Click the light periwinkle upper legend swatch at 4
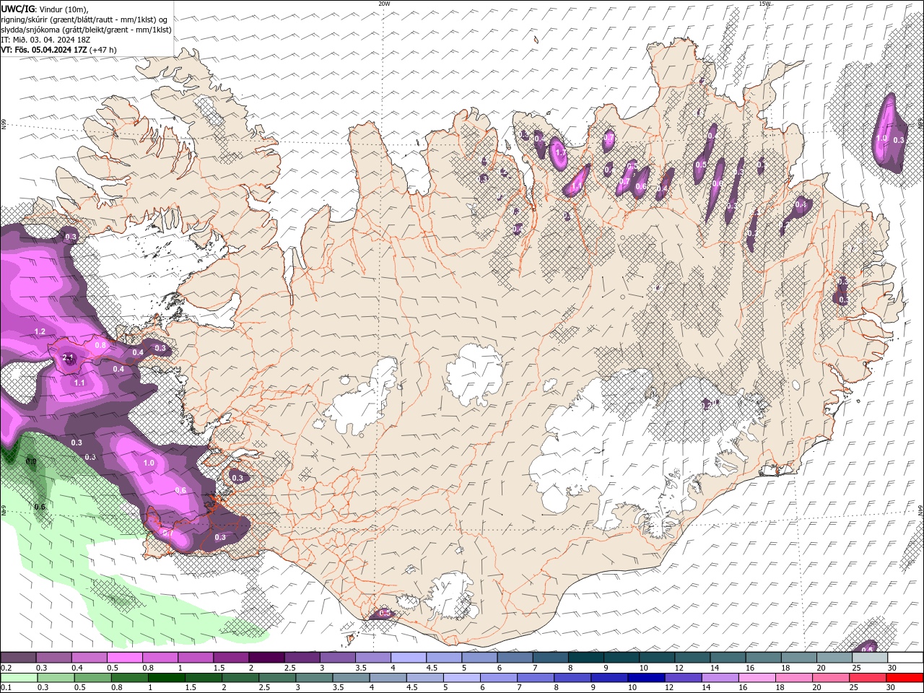The image size is (924, 693). [409, 658]
